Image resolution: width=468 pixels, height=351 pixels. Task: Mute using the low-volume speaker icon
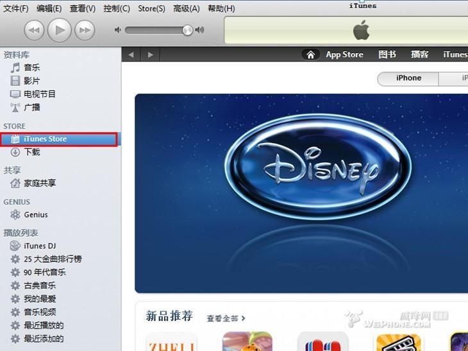coord(117,30)
